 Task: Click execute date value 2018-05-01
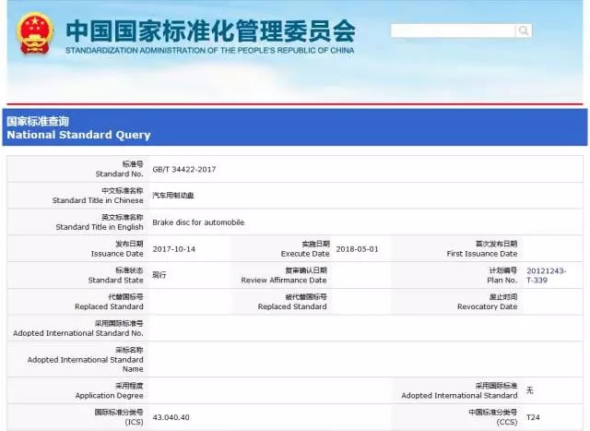click(357, 249)
